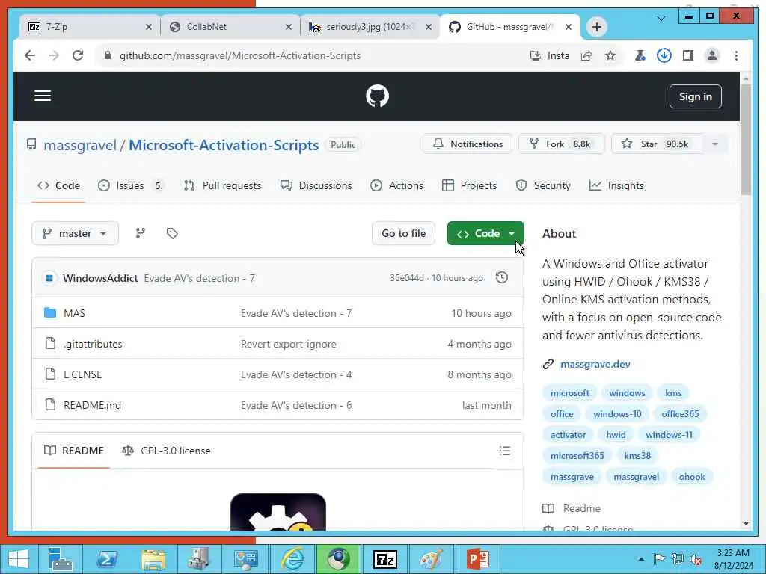Switch to the CollabNet browser tab
The height and width of the screenshot is (574, 766).
(229, 27)
